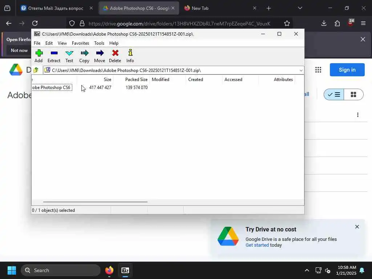Close the Ответы Mail tab
The image size is (372, 279).
click(x=91, y=8)
